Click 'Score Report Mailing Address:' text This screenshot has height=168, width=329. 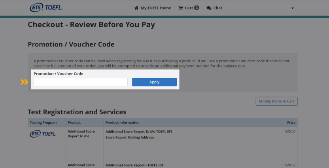pyautogui.click(x=130, y=138)
